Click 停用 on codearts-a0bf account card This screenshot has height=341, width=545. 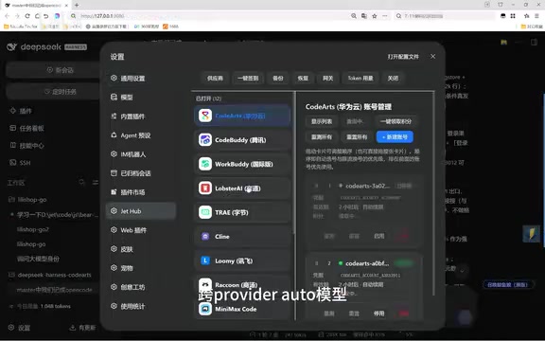(x=379, y=314)
